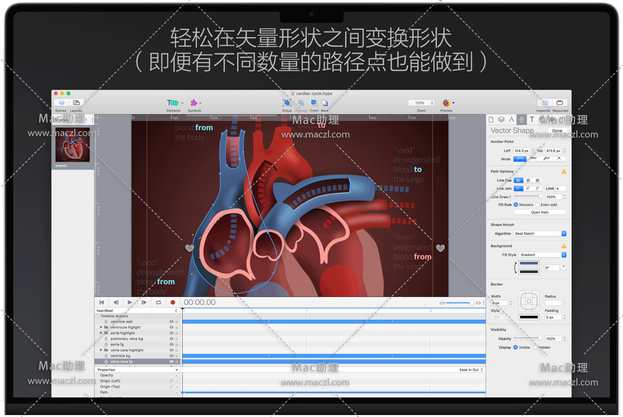This screenshot has height=417, width=623.
Task: Hide the ventricle wall layer
Action: (x=171, y=322)
